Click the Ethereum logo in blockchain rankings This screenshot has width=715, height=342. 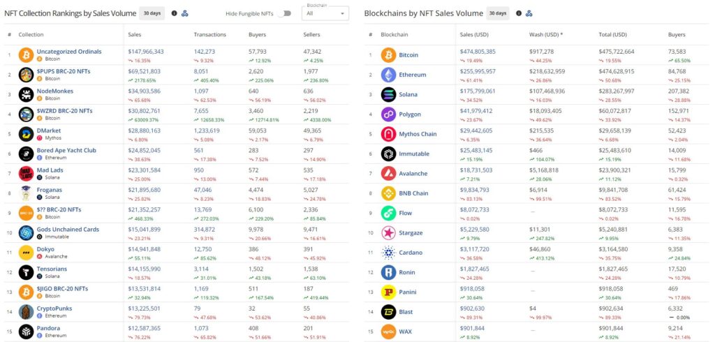tap(389, 75)
